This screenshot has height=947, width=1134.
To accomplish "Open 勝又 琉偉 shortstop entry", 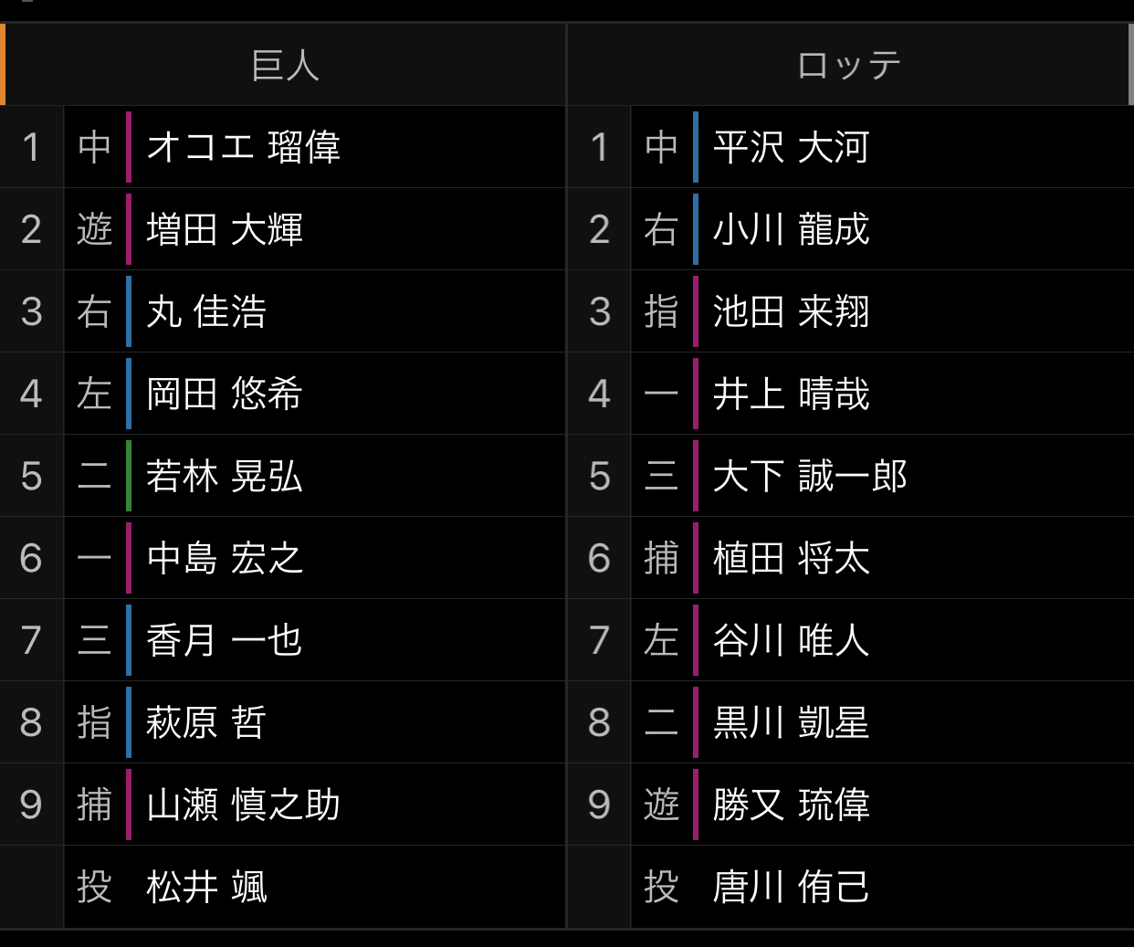I will tap(791, 805).
